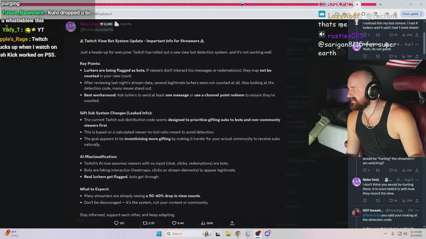Open Task View on the taskbar
The height and width of the screenshot is (239, 426).
click(218, 234)
